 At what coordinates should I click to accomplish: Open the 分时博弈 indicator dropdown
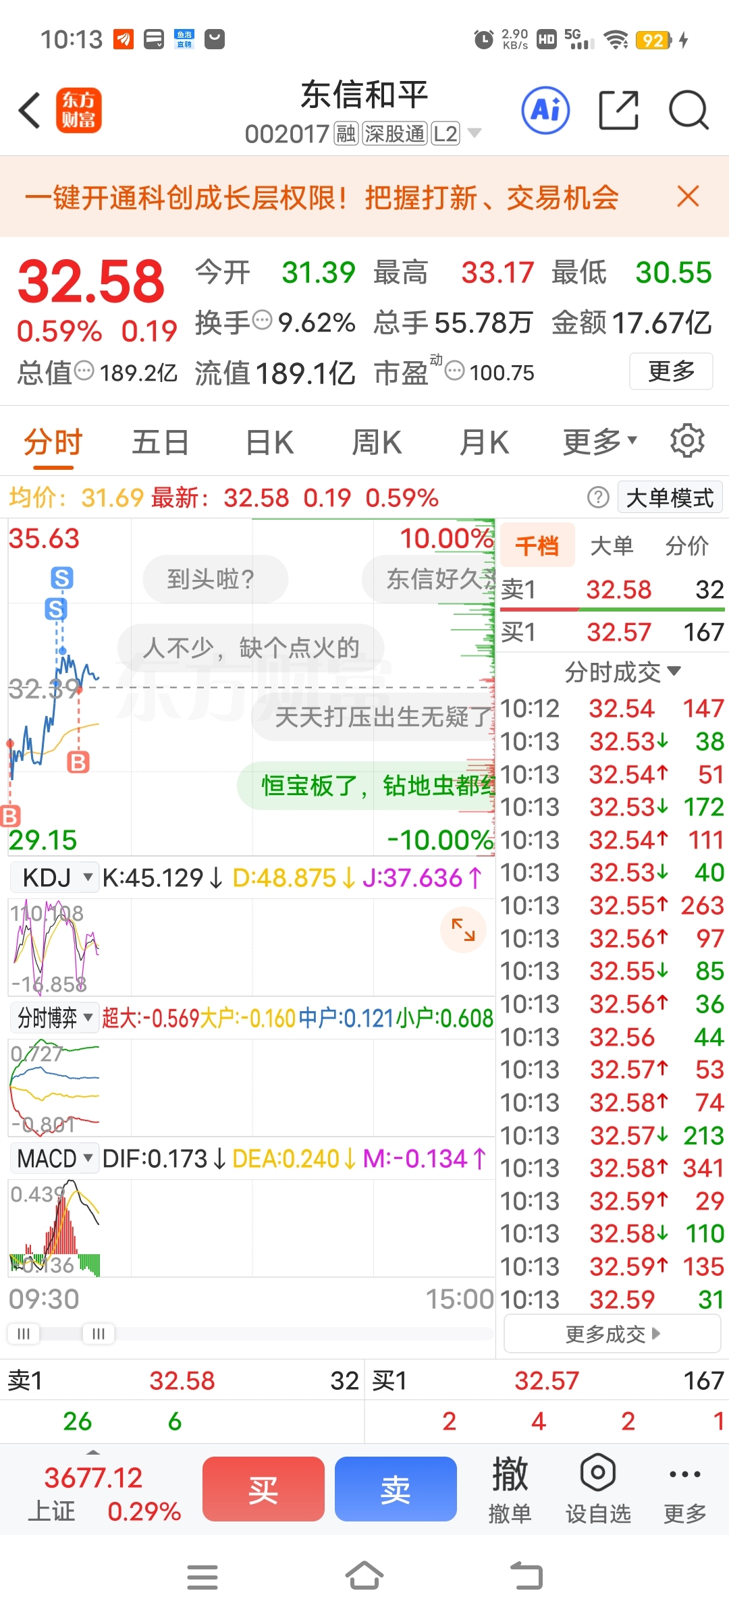click(55, 1017)
